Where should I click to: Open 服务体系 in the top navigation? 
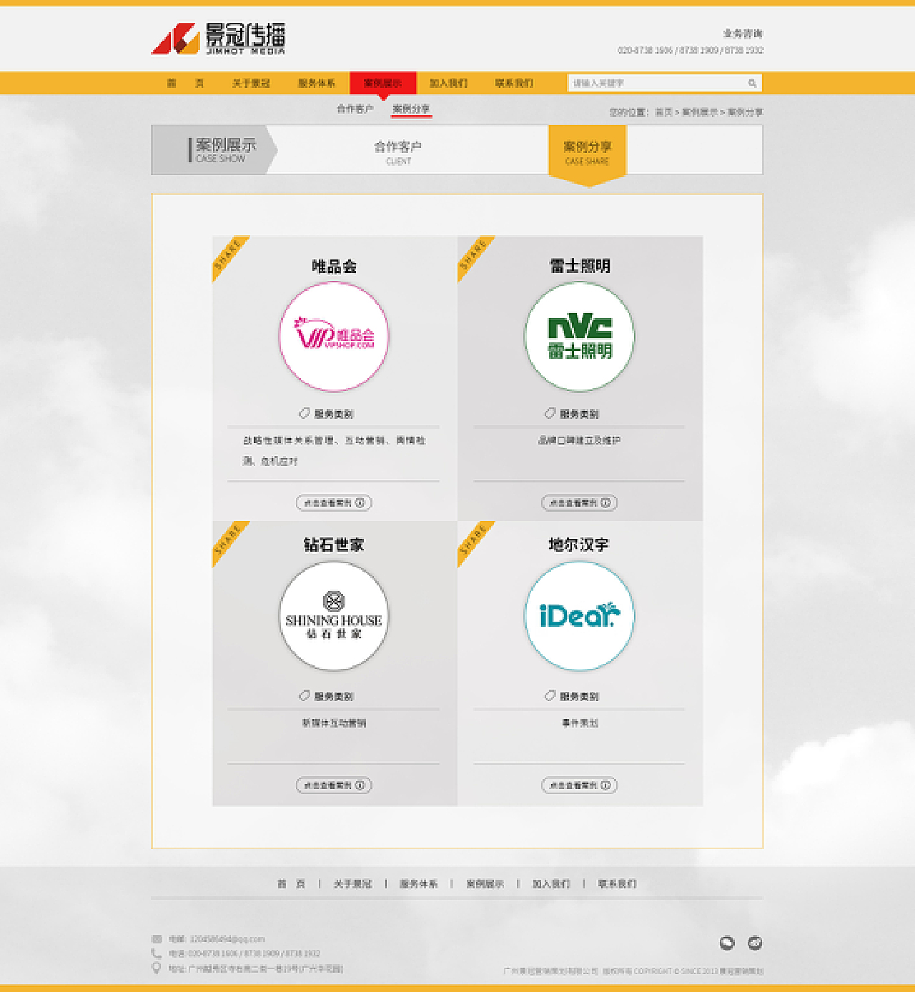tap(317, 83)
